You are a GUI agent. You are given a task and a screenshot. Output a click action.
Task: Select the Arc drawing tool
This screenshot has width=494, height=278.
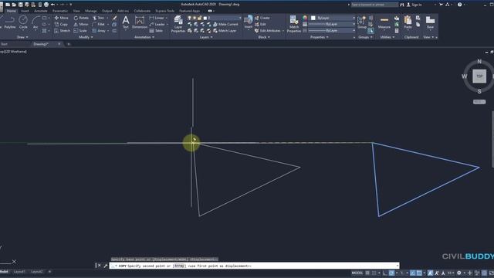coord(36,22)
